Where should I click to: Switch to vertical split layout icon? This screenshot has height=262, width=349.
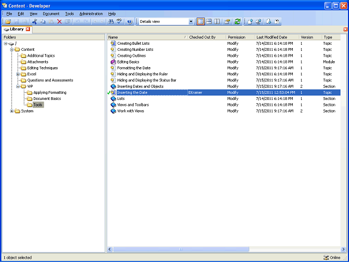(x=217, y=22)
